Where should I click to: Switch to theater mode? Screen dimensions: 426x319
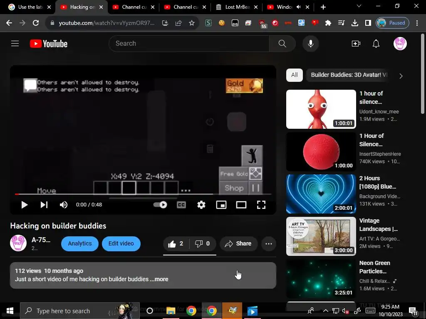(x=241, y=205)
